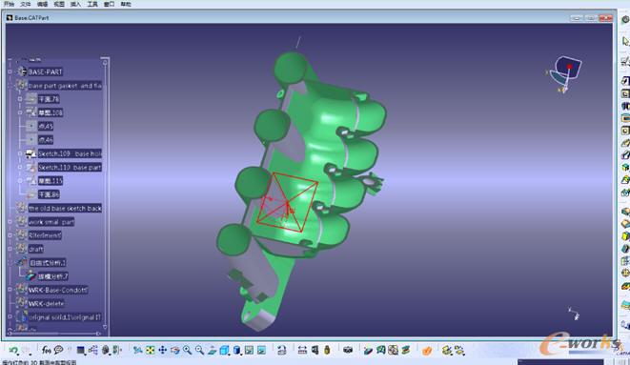Select the Fit All In view icon

coord(150,350)
